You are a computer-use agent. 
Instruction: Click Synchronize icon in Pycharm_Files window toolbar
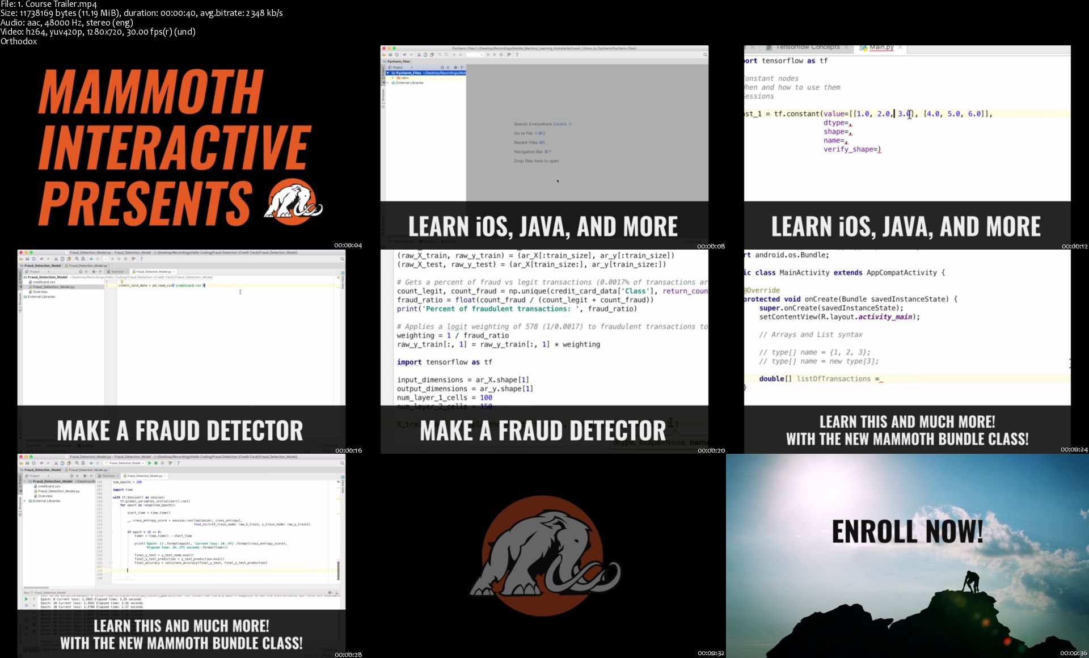coord(397,54)
